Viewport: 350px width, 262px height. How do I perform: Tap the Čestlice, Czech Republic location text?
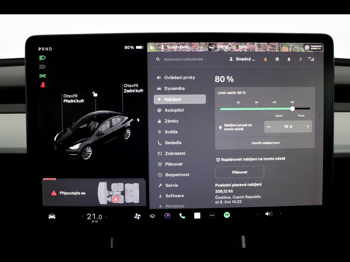click(238, 197)
